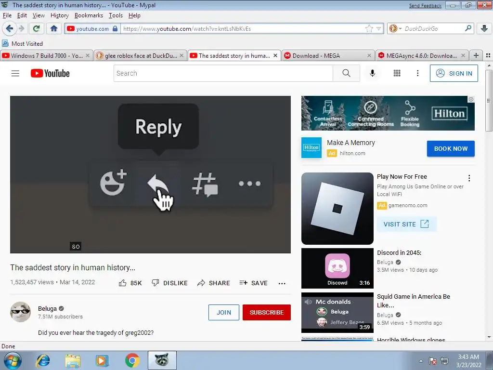Open a new tab with plus button

(476, 55)
